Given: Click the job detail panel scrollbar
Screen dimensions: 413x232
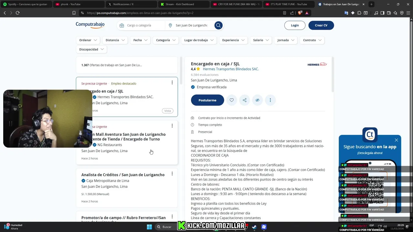Looking at the screenshot, I should [333, 75].
